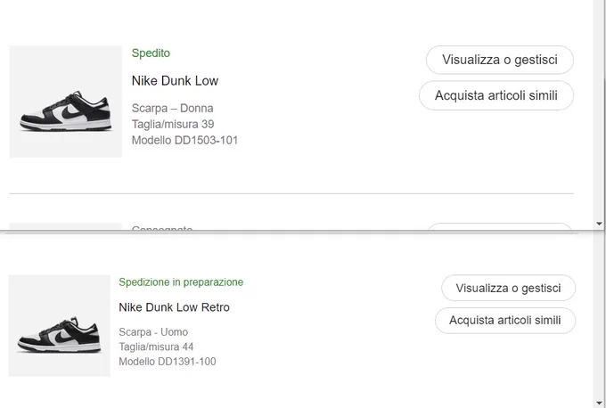606x408 pixels.
Task: Click Acquista articoli simili for Nike Dunk Low
Action: point(496,95)
